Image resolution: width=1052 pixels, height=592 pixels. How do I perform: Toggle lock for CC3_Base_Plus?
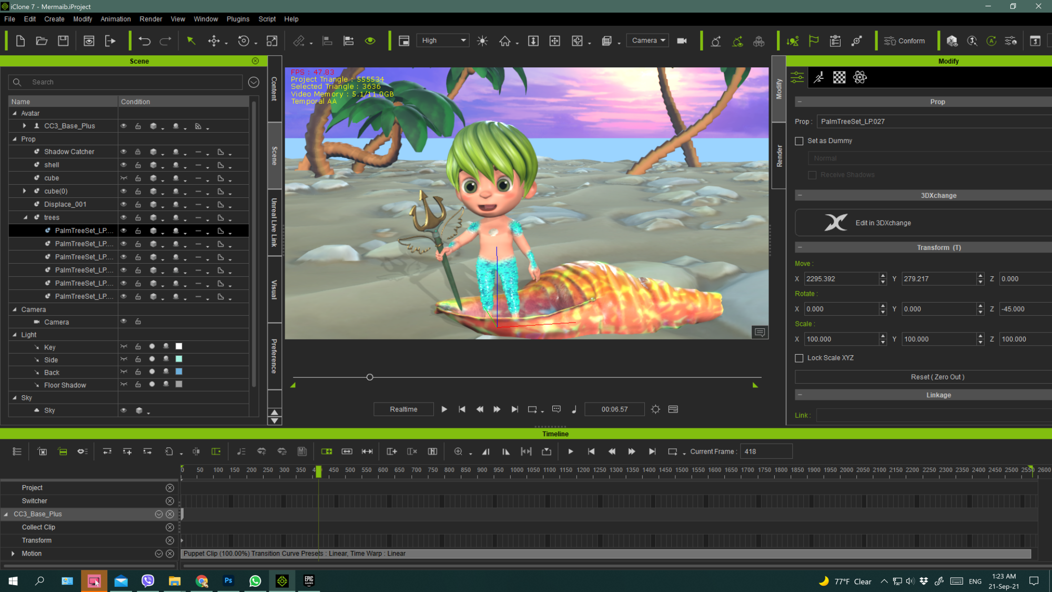tap(138, 126)
